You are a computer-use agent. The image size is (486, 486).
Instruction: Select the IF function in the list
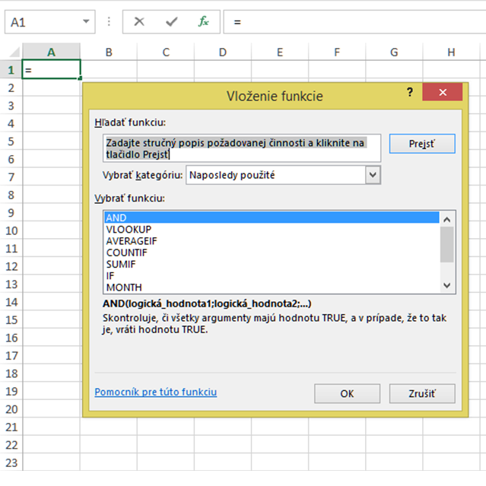point(110,275)
